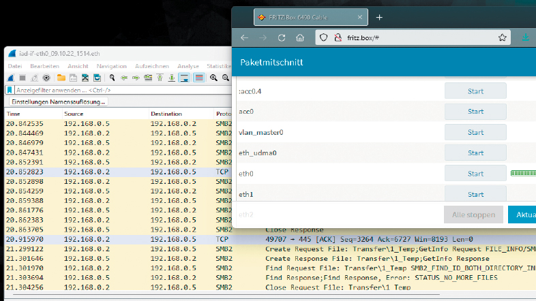Viewport: 536px width, 301px height.
Task: Open tracking protection shield icon
Action: [323, 37]
